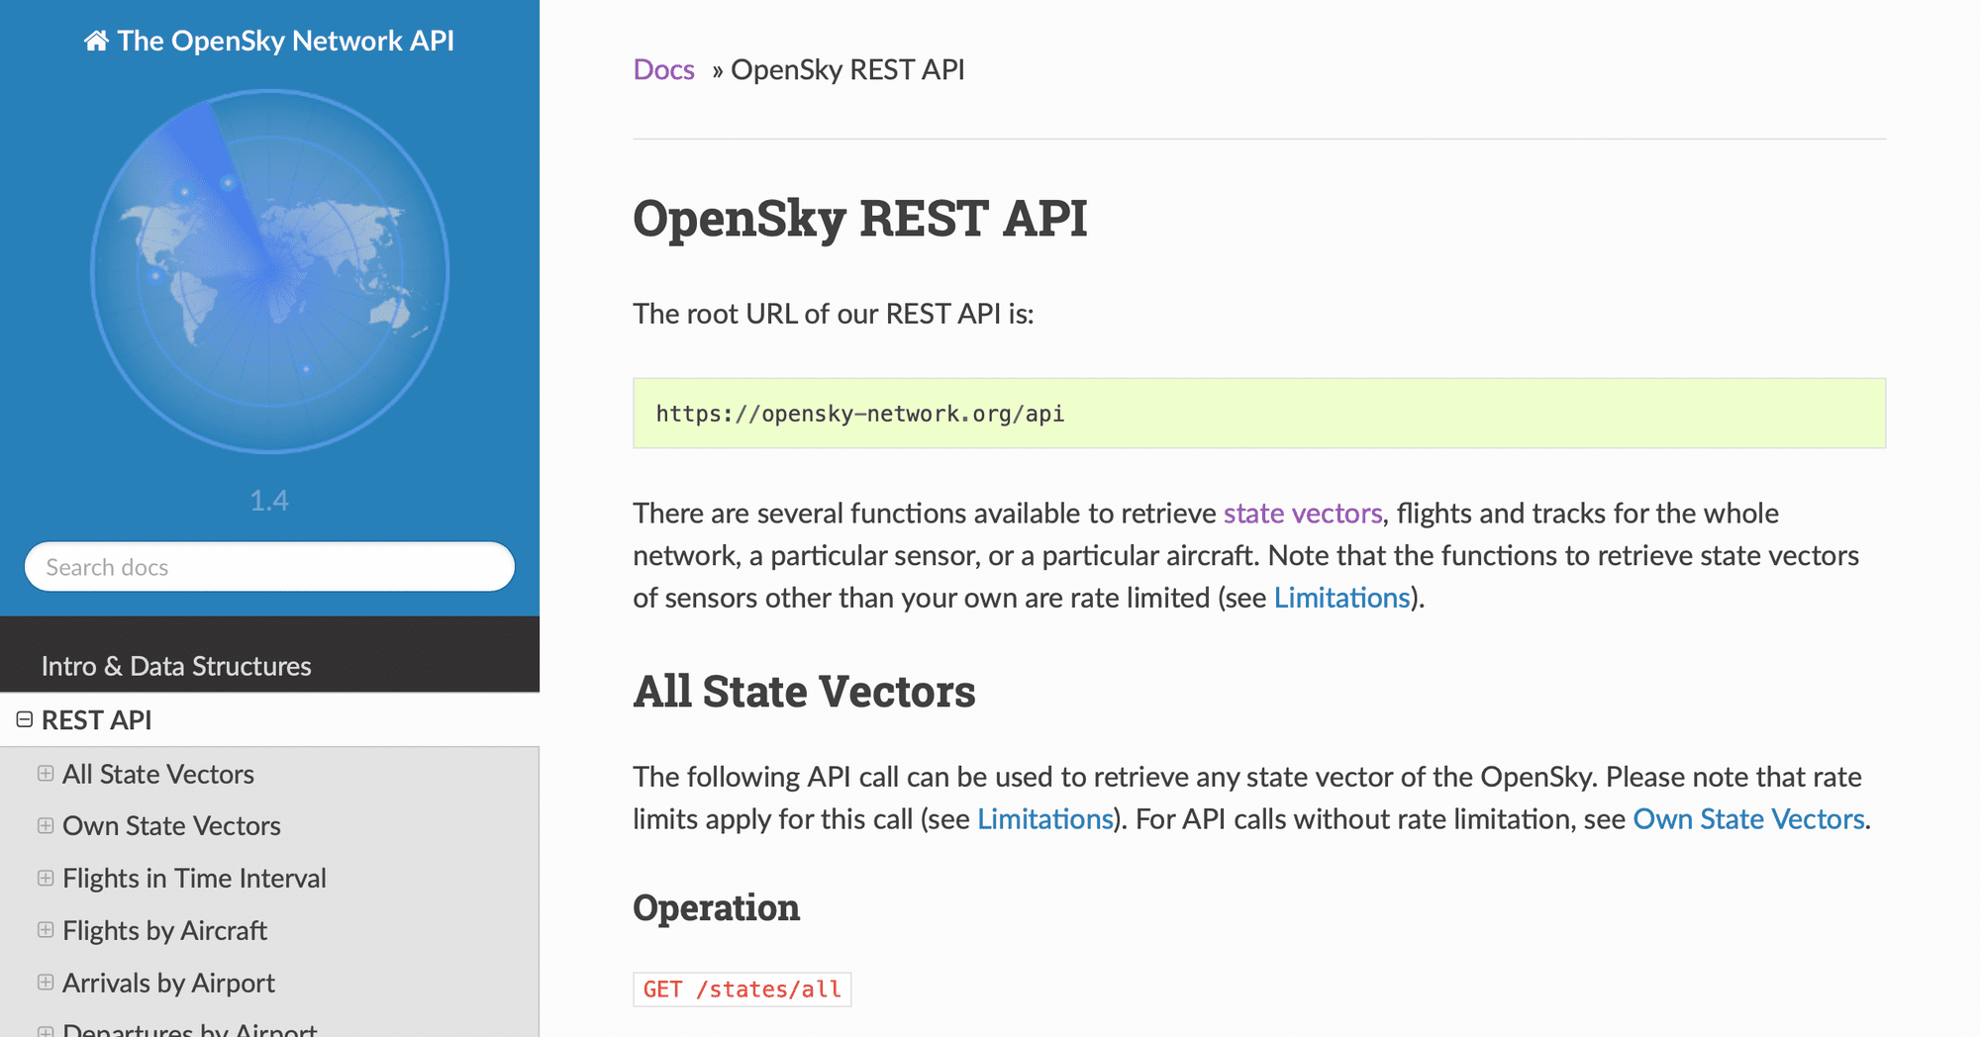Open Limitations link under All State Vectors
The height and width of the screenshot is (1037, 1980).
click(x=1045, y=819)
